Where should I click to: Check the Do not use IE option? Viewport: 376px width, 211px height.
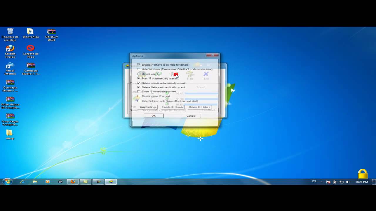pos(138,74)
